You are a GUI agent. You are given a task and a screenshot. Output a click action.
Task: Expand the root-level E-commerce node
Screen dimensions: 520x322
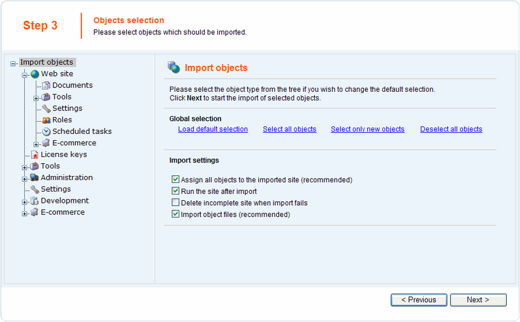coord(25,213)
